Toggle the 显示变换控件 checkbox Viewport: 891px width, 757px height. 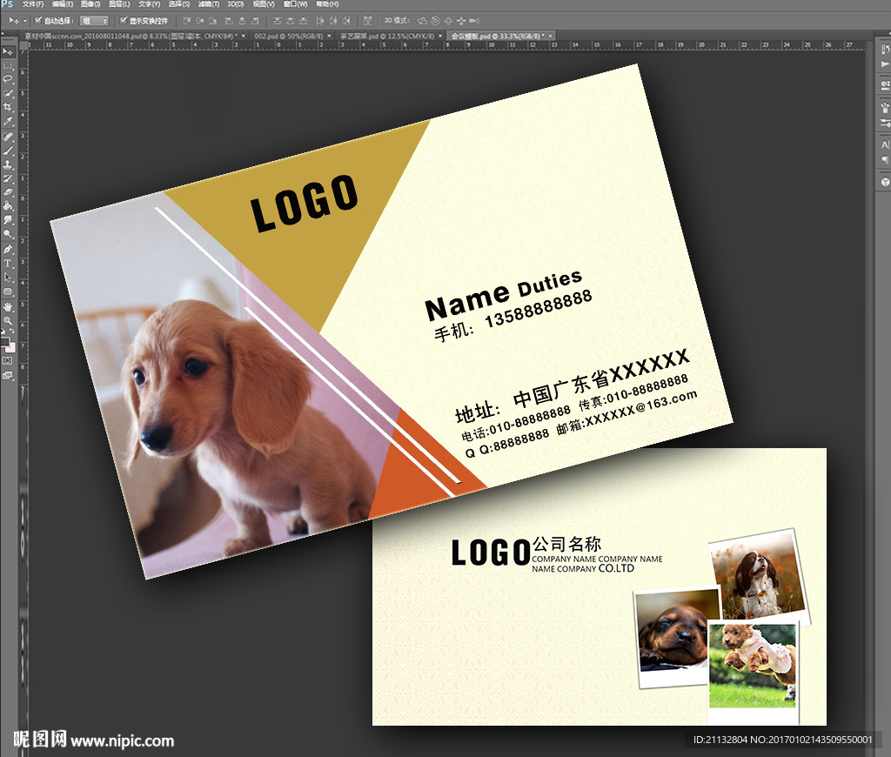point(123,20)
